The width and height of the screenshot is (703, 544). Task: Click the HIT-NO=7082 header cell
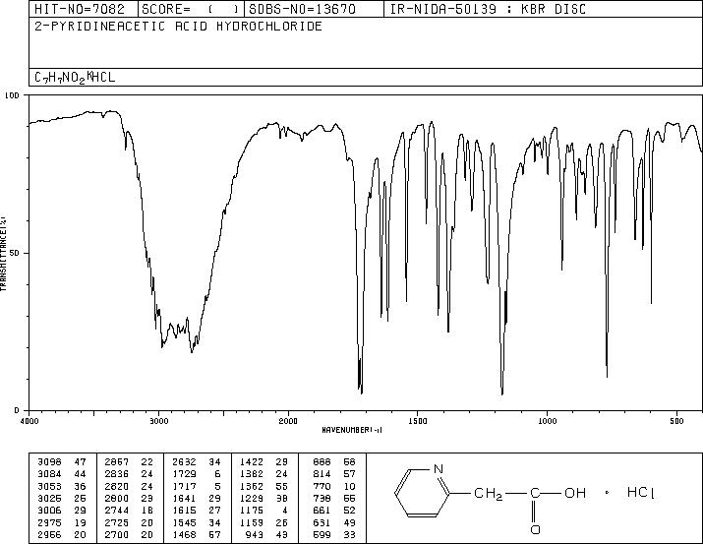[x=84, y=9]
